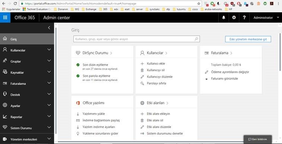
Task: Click the Ayarlar gear icon in sidebar
Action: 5,105
